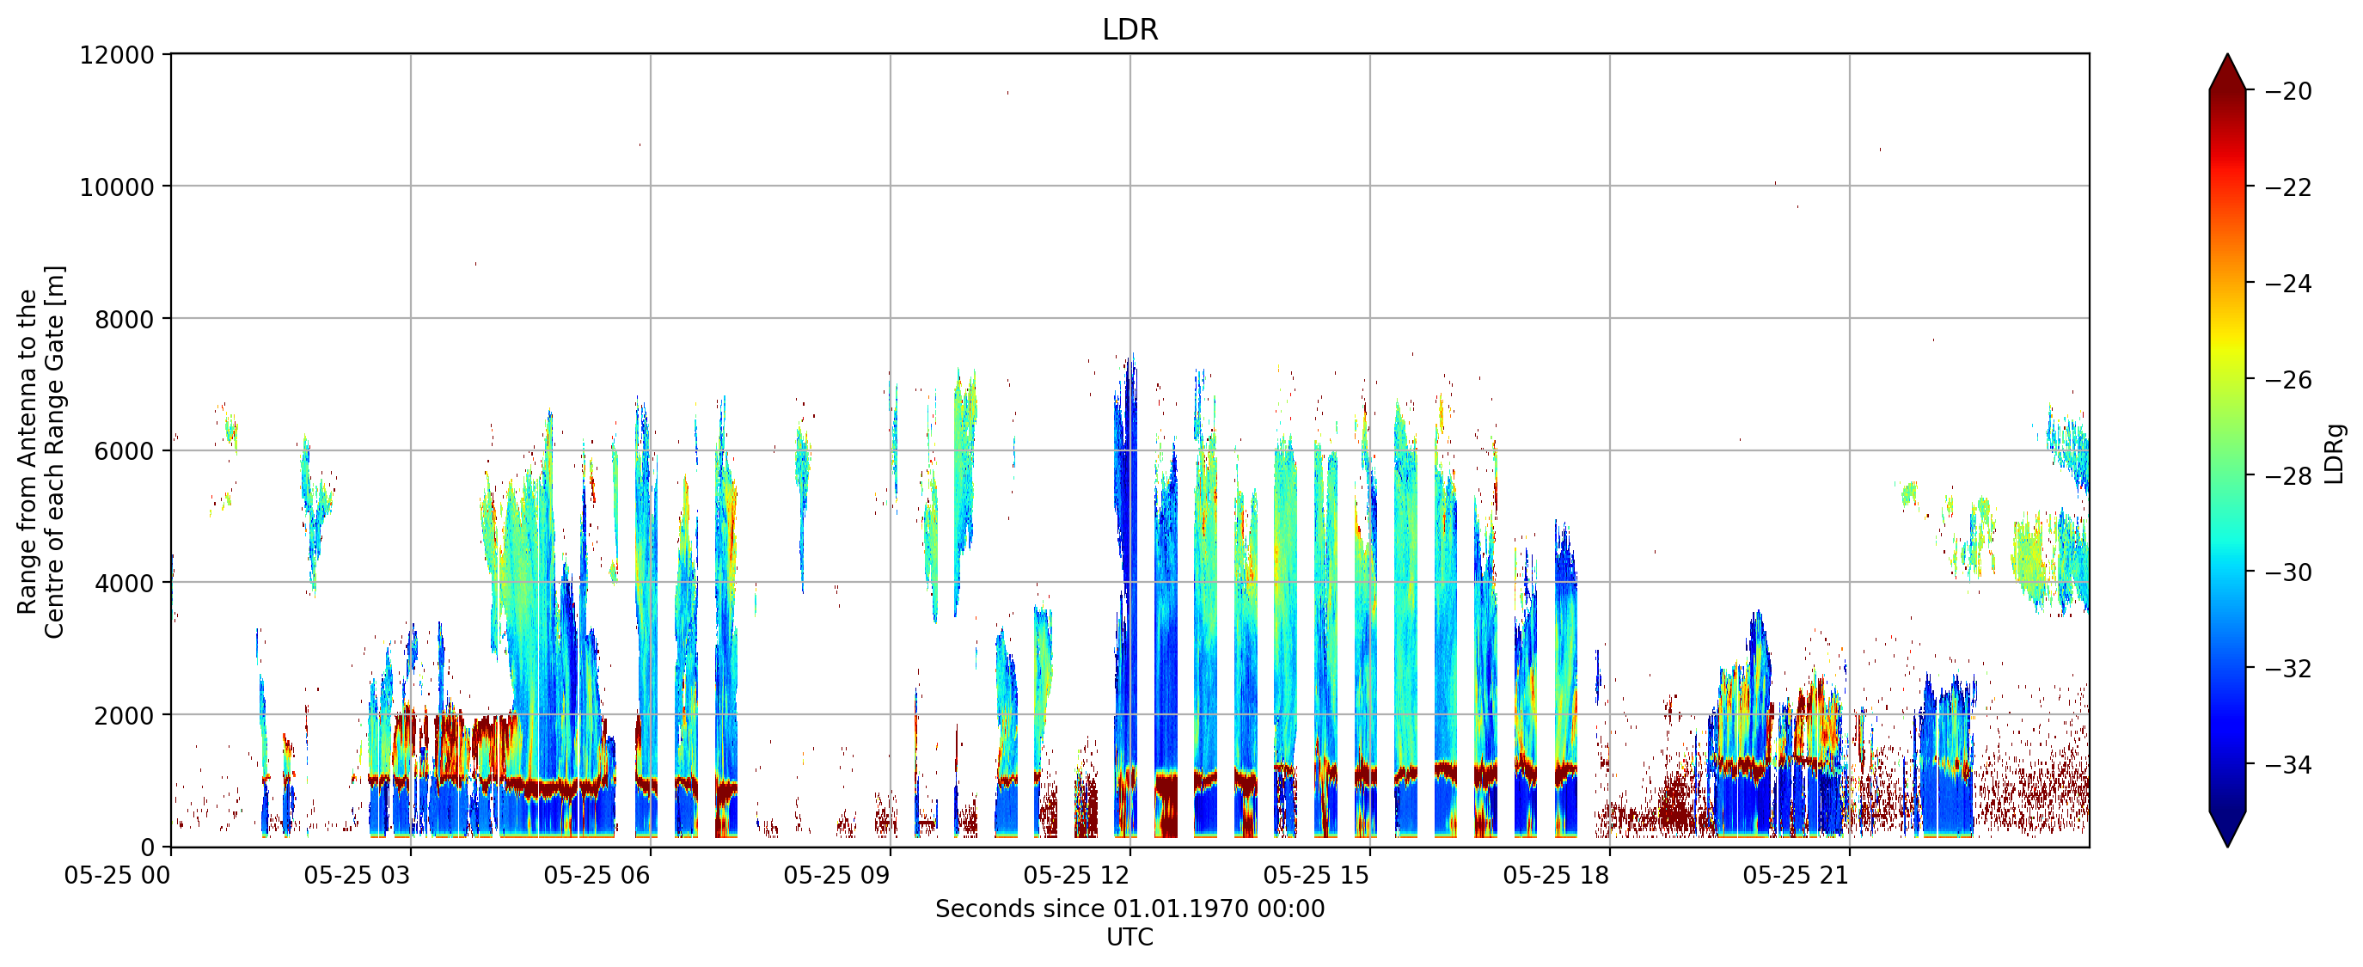Click the x-axis label 05-25 18
The height and width of the screenshot is (967, 2363).
[x=1556, y=875]
